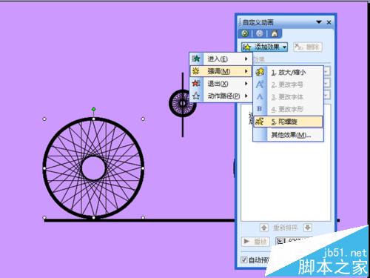Open the 进入(E) submenu
This screenshot has height=278, width=370.
[221, 59]
